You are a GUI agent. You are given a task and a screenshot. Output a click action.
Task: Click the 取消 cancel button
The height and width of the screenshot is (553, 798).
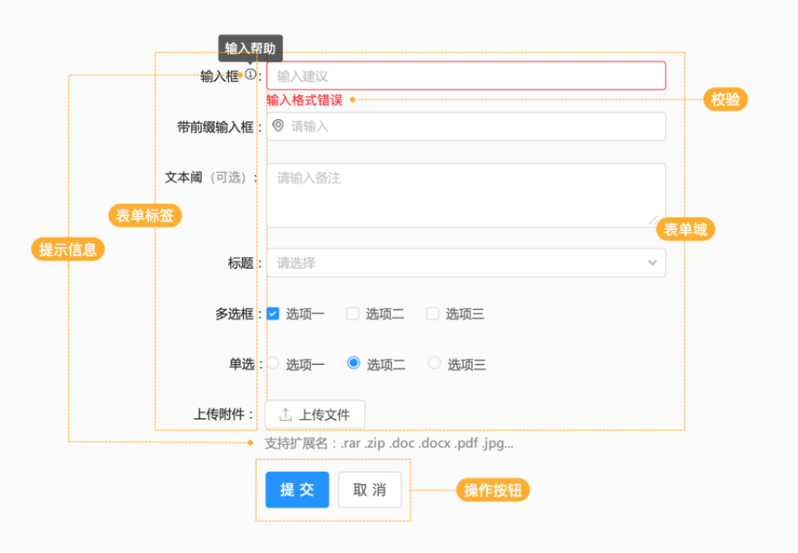click(x=369, y=490)
